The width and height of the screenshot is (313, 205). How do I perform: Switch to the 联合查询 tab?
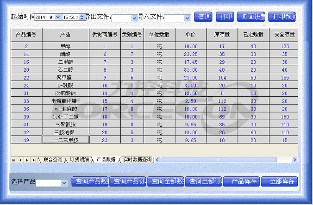(52, 160)
